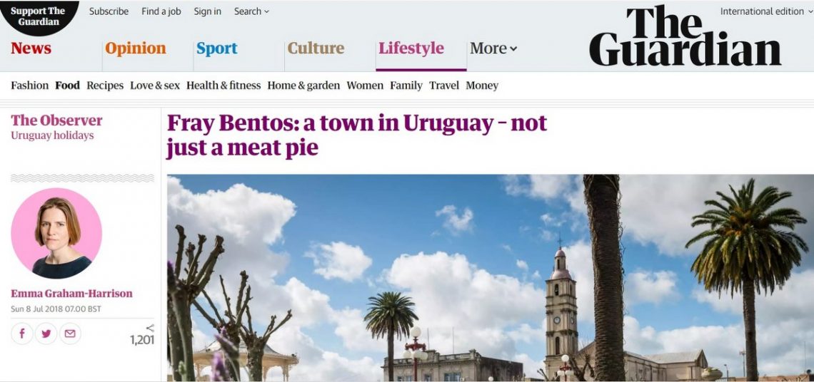Open the Opinion section
This screenshot has width=814, height=382.
coord(136,48)
